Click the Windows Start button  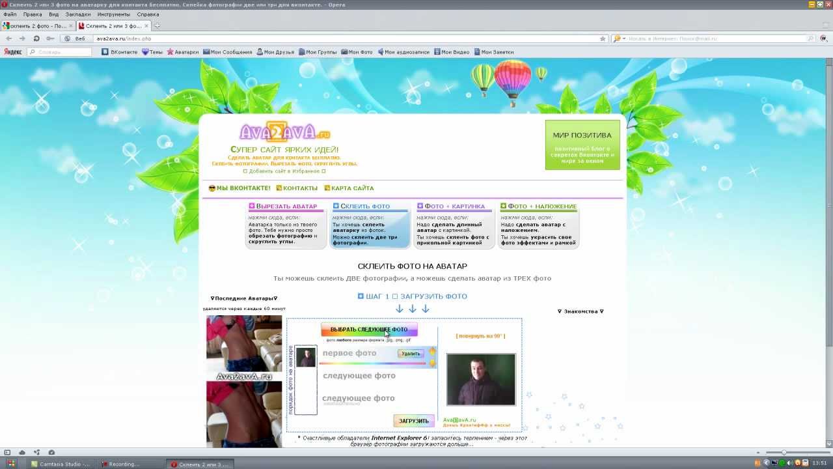point(12,464)
